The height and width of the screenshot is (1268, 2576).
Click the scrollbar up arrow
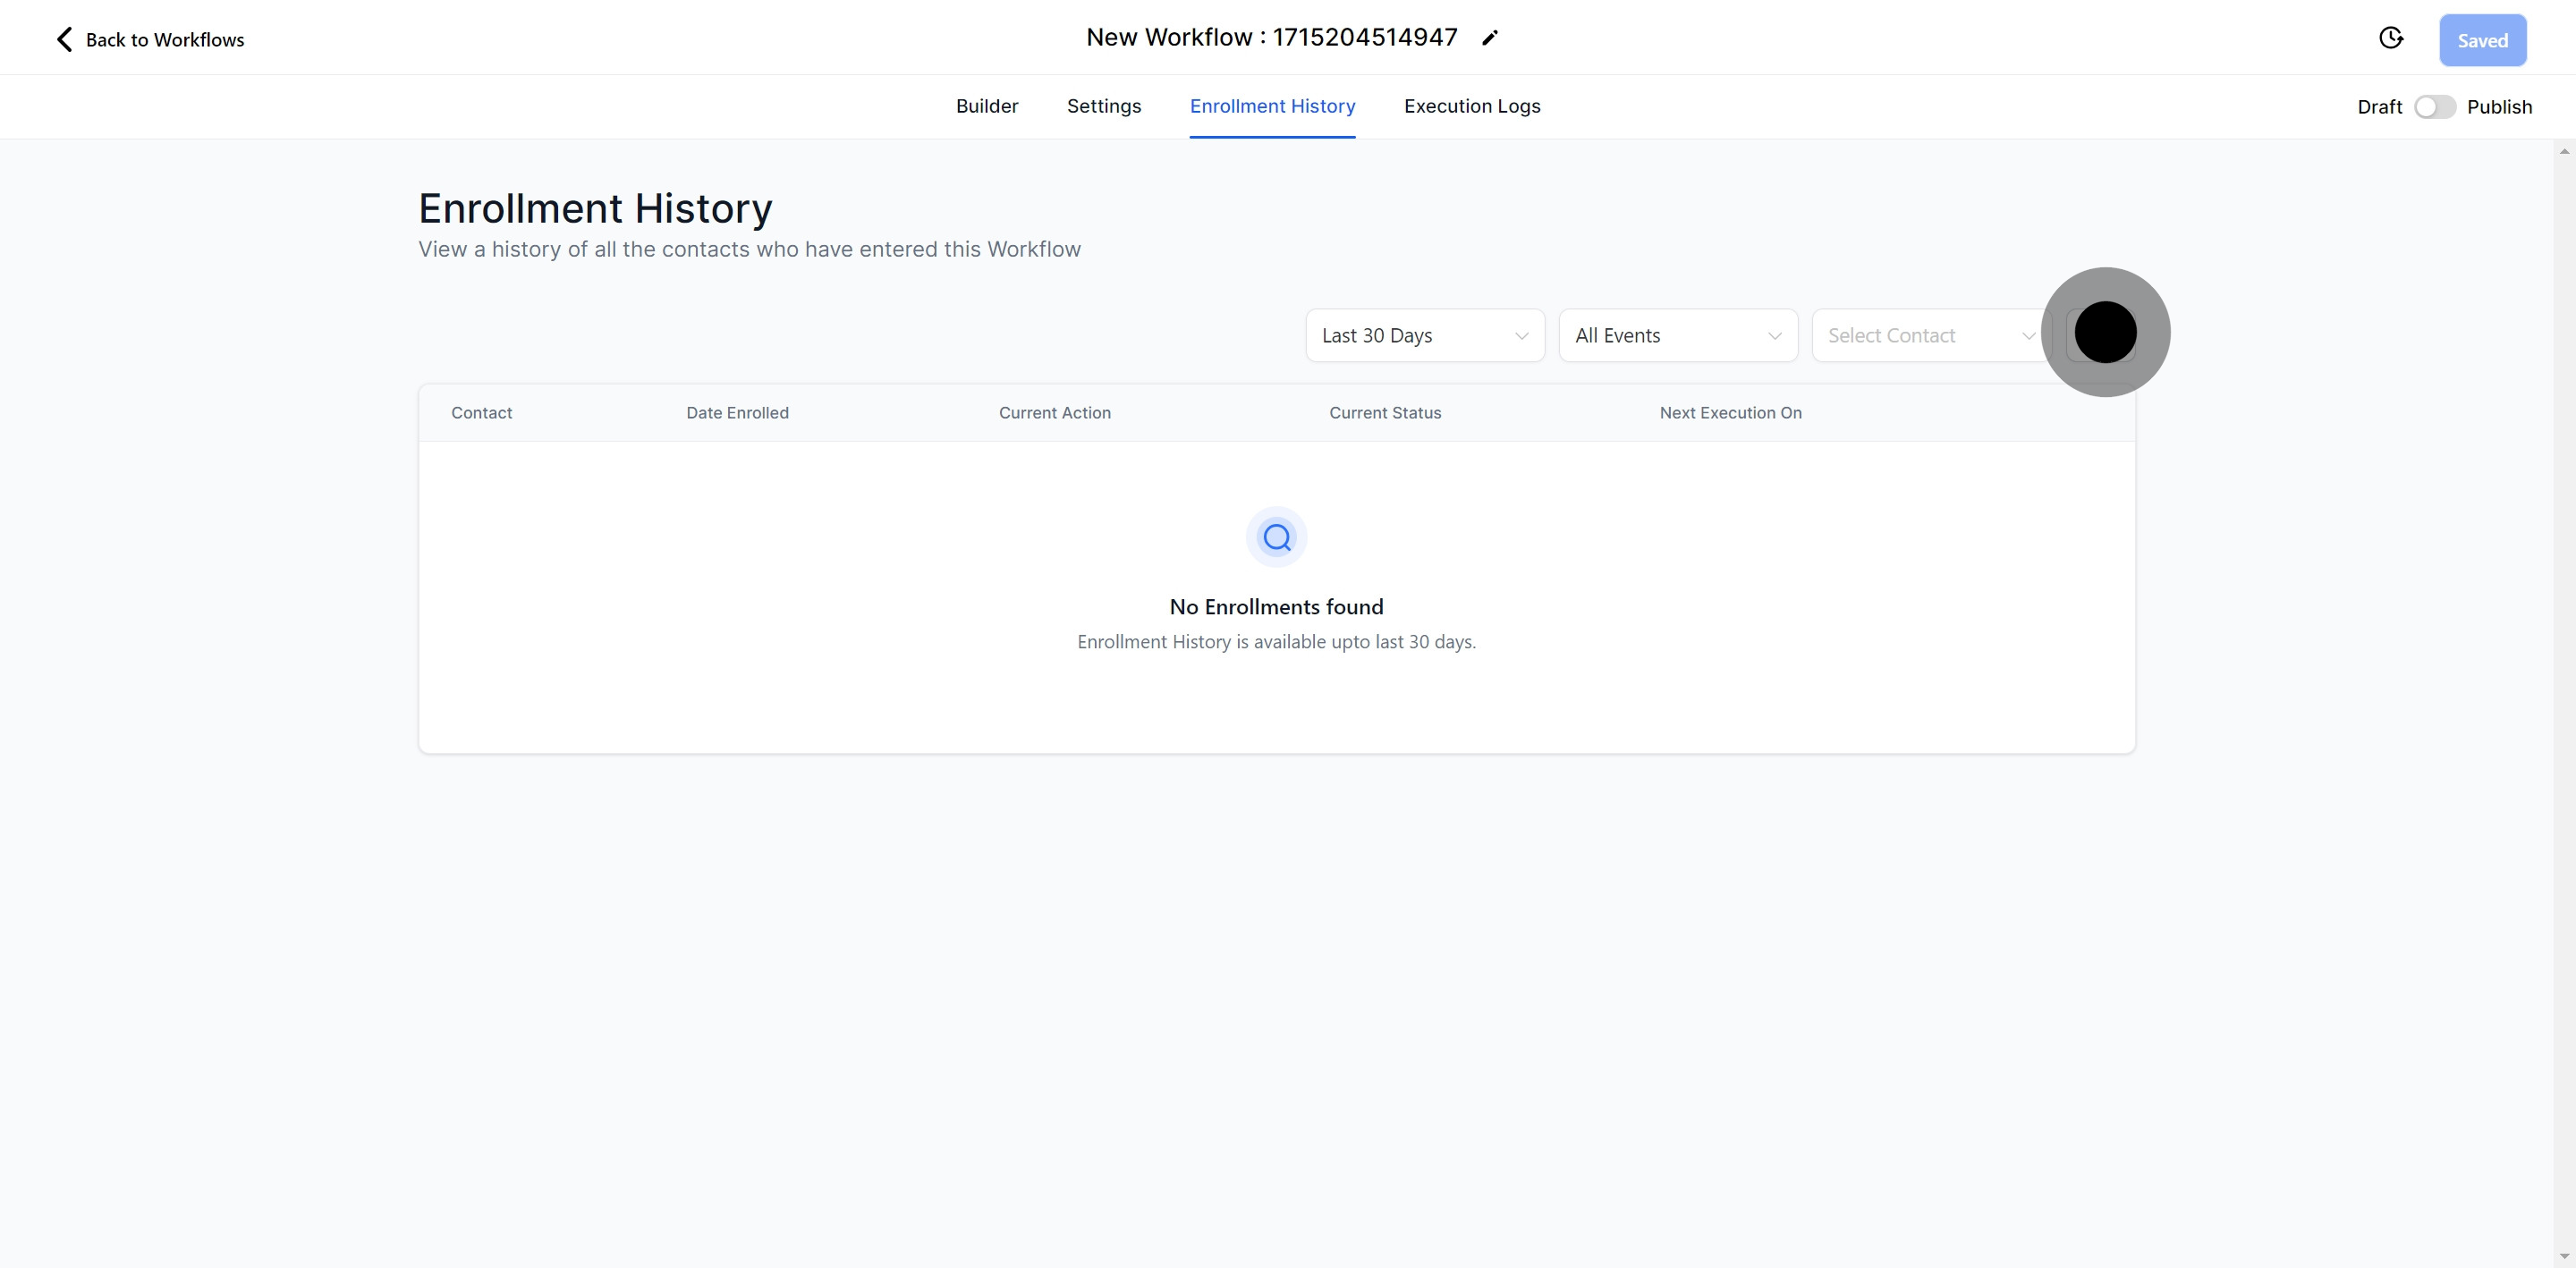(x=2564, y=152)
